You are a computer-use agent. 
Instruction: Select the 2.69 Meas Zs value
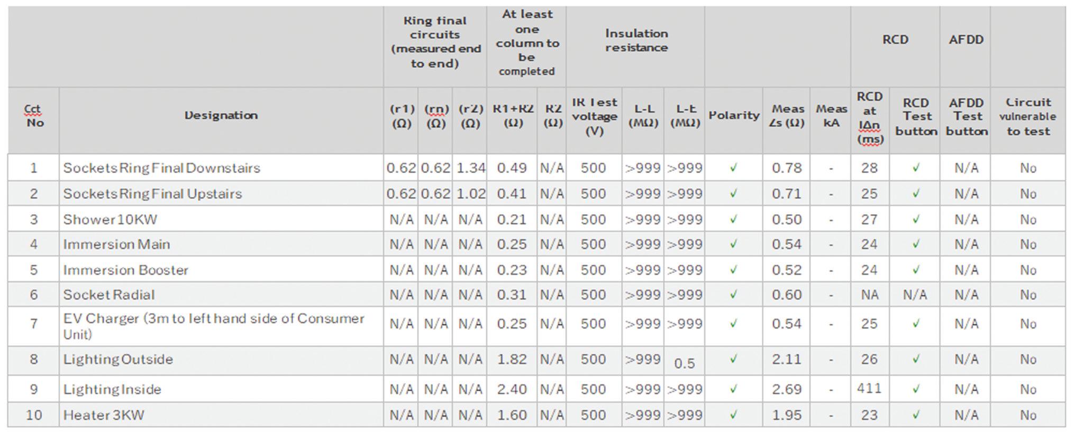point(786,389)
